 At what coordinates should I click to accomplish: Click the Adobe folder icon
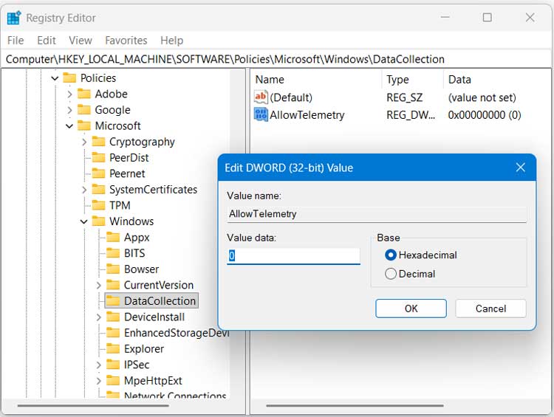pyautogui.click(x=84, y=94)
